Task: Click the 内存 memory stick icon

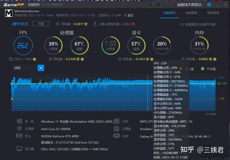Action: pyautogui.click(x=117, y=136)
